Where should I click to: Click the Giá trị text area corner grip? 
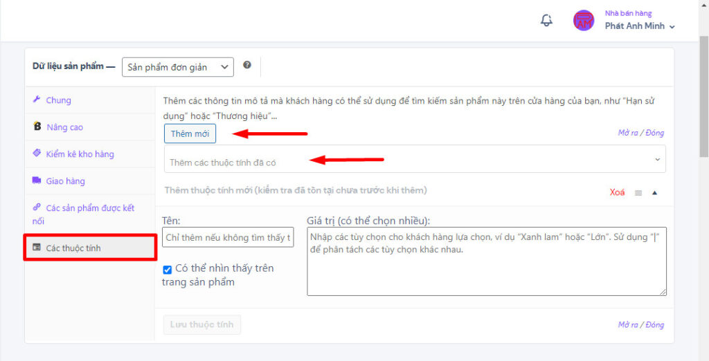(x=663, y=293)
